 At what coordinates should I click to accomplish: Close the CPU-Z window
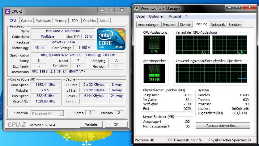pyautogui.click(x=122, y=10)
